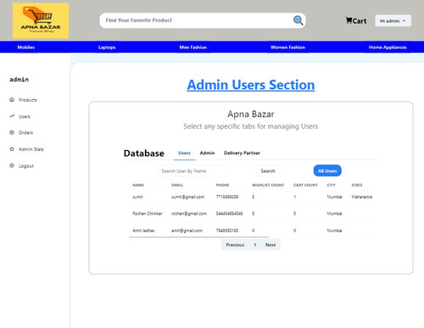Click the Admin Stats star icon

pyautogui.click(x=12, y=149)
